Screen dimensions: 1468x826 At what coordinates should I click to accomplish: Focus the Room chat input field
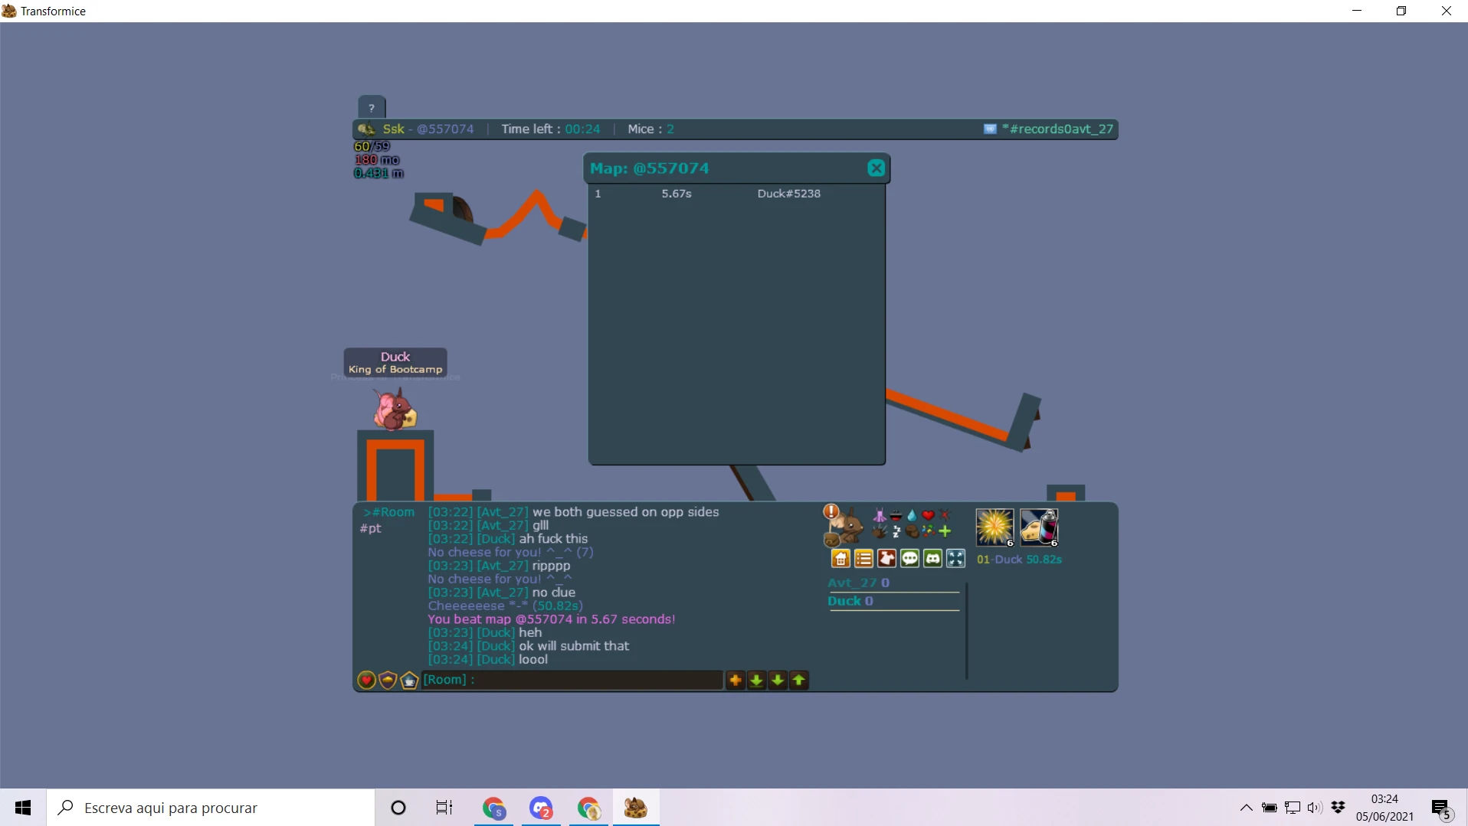pyautogui.click(x=572, y=680)
